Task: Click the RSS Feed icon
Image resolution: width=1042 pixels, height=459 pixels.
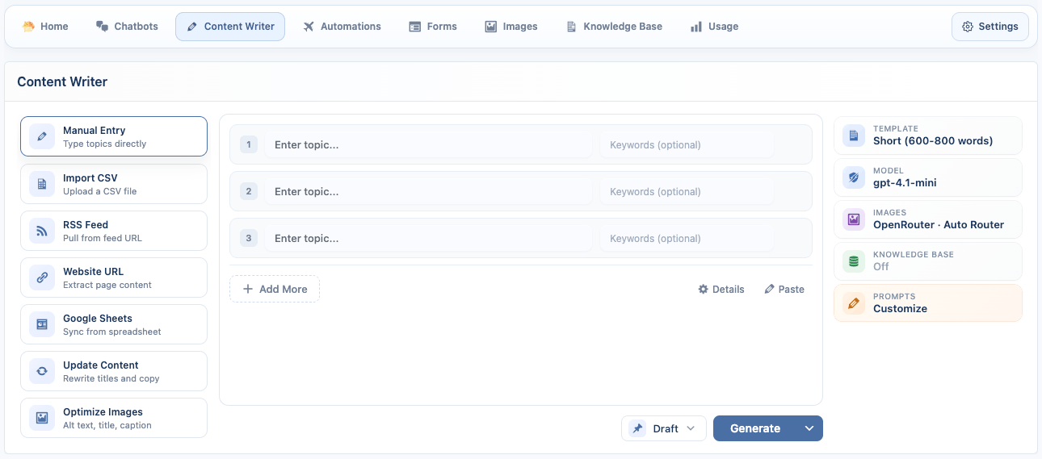Action: pyautogui.click(x=42, y=231)
